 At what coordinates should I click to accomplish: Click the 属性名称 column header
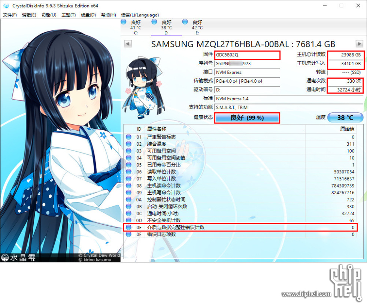225,129
